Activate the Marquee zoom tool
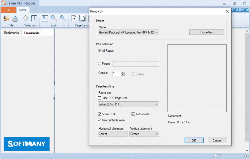 (45, 18)
